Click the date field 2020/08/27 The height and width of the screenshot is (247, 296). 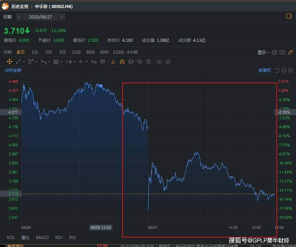[x=40, y=17]
